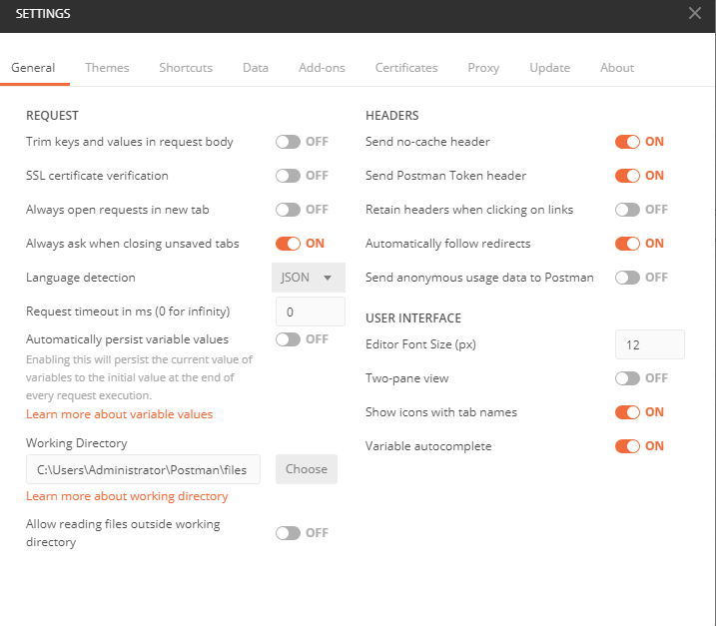Turn off Send no-cache header toggle
The height and width of the screenshot is (626, 716).
[627, 142]
